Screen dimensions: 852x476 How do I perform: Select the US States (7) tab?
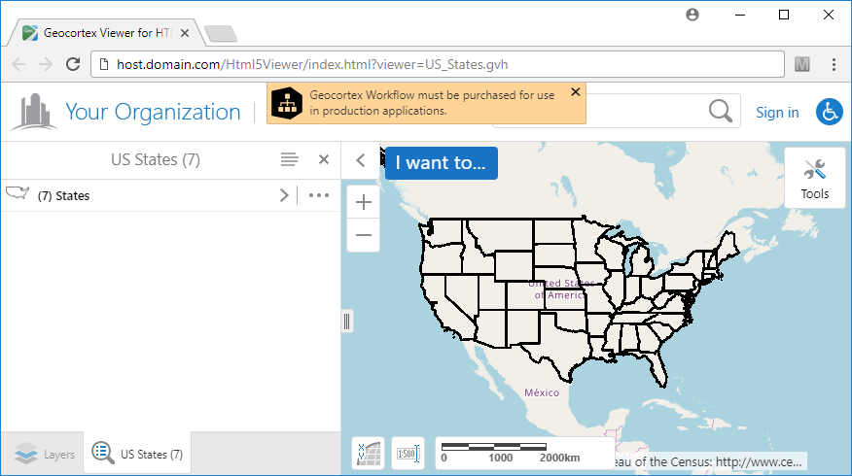[137, 454]
